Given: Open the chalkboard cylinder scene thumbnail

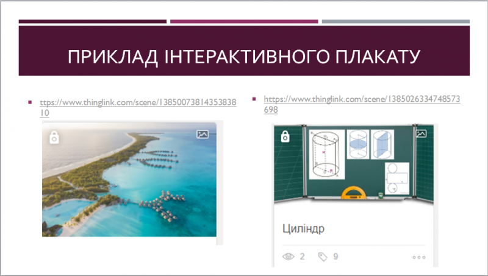Looking at the screenshot, I should point(354,164).
